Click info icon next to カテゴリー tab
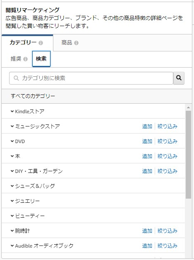Screen dimensions: 194x260 [x=41, y=43]
